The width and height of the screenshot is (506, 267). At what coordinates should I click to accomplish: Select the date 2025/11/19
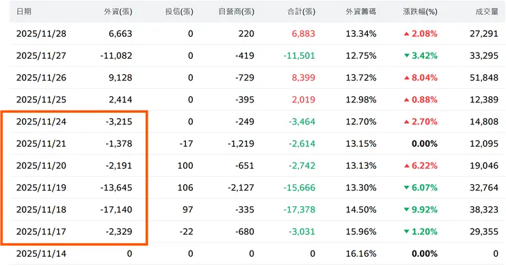pyautogui.click(x=41, y=187)
